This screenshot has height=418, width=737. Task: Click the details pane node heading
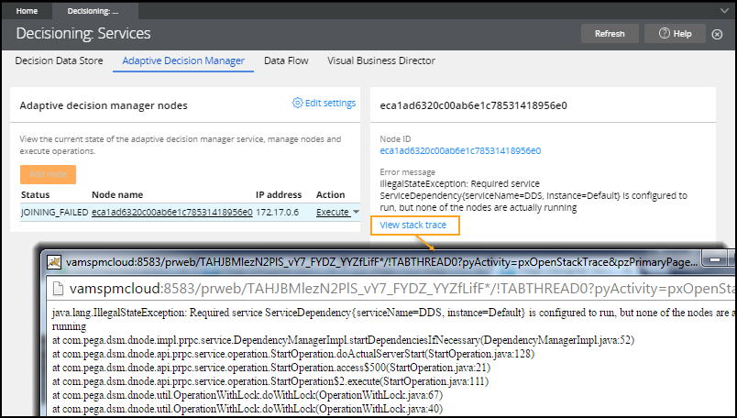[x=473, y=105]
